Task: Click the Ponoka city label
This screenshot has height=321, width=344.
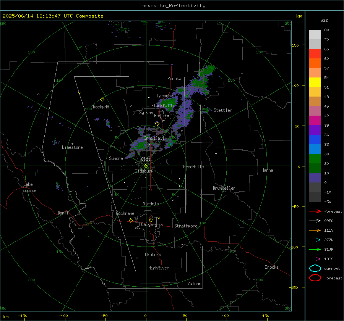Action: pyautogui.click(x=174, y=79)
